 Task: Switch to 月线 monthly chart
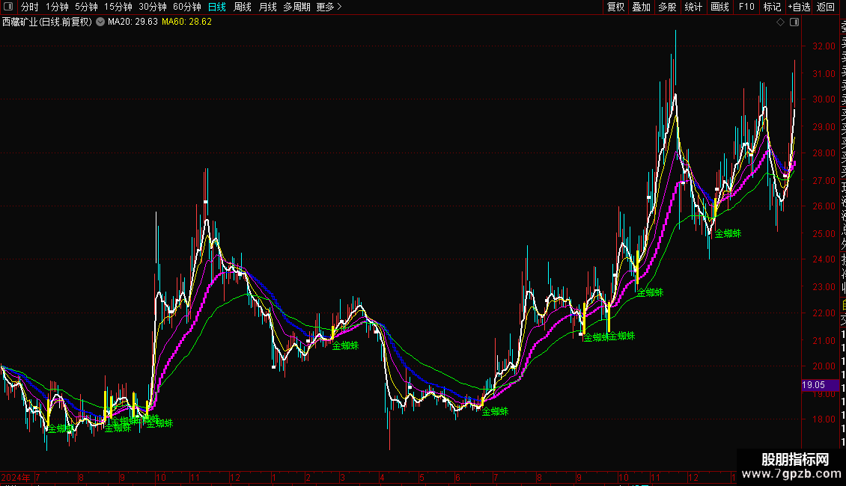(x=267, y=7)
